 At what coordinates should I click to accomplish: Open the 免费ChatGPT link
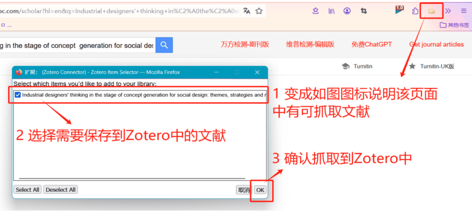[371, 45]
